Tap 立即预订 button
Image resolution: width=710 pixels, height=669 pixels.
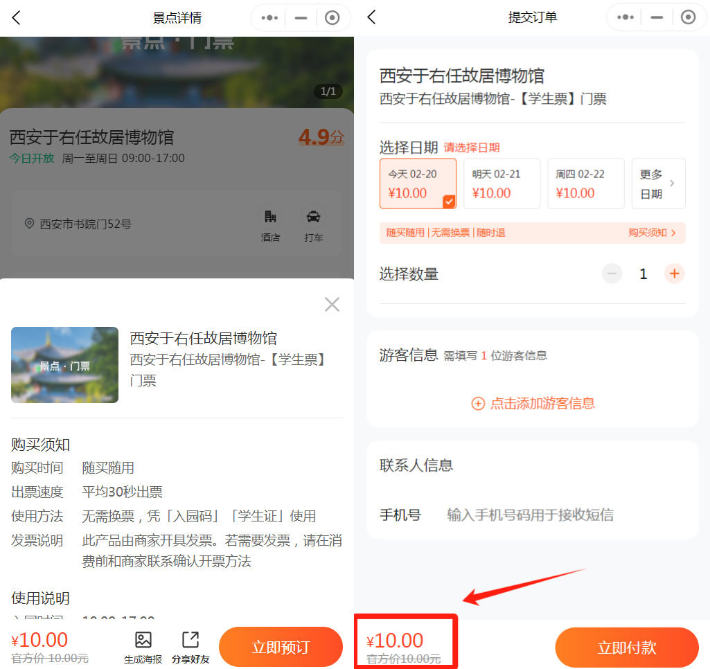[x=281, y=647]
